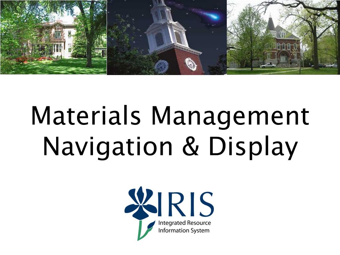Select the 'Materials Management' title line

tap(170, 117)
